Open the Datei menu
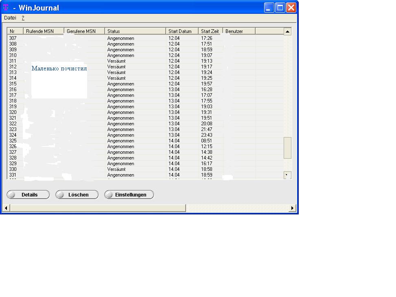 (10, 18)
